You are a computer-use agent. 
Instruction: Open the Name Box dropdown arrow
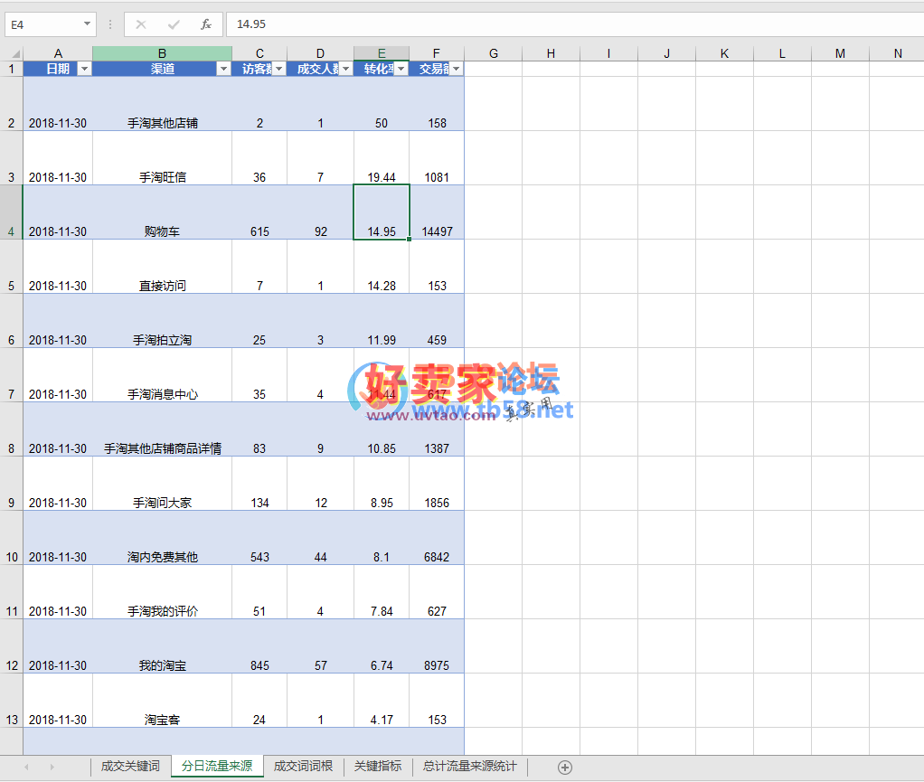click(88, 24)
